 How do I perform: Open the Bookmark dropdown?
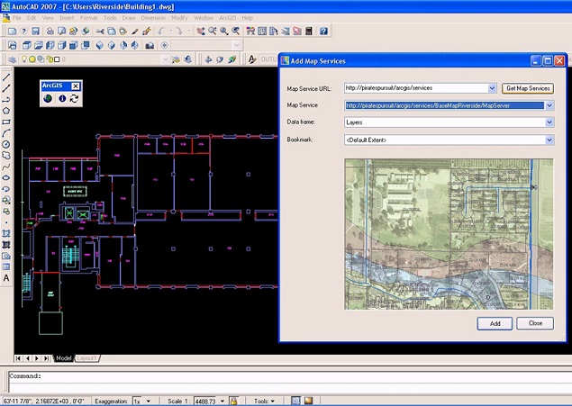coord(549,140)
